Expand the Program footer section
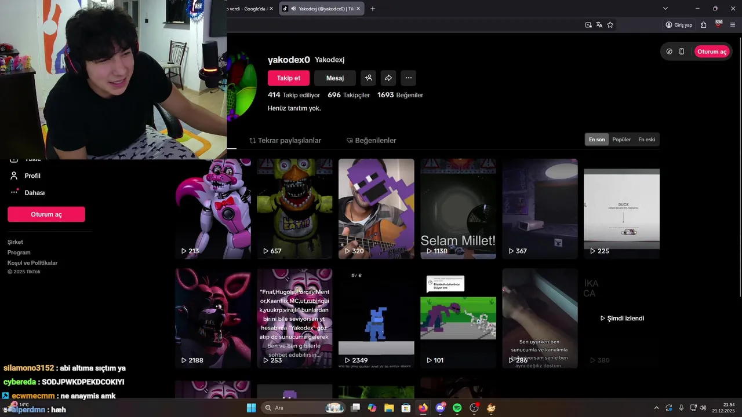 coord(19,253)
